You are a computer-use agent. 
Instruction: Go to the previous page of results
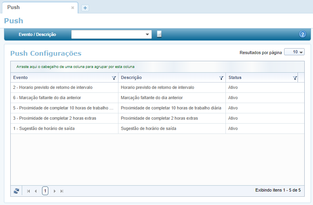coord(36,191)
